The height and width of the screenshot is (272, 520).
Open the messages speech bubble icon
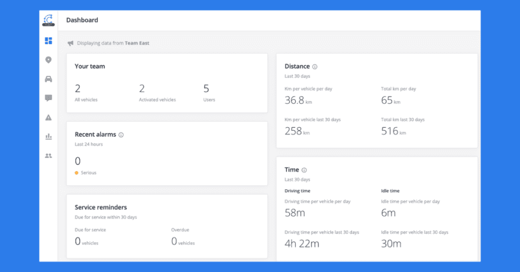pos(48,98)
